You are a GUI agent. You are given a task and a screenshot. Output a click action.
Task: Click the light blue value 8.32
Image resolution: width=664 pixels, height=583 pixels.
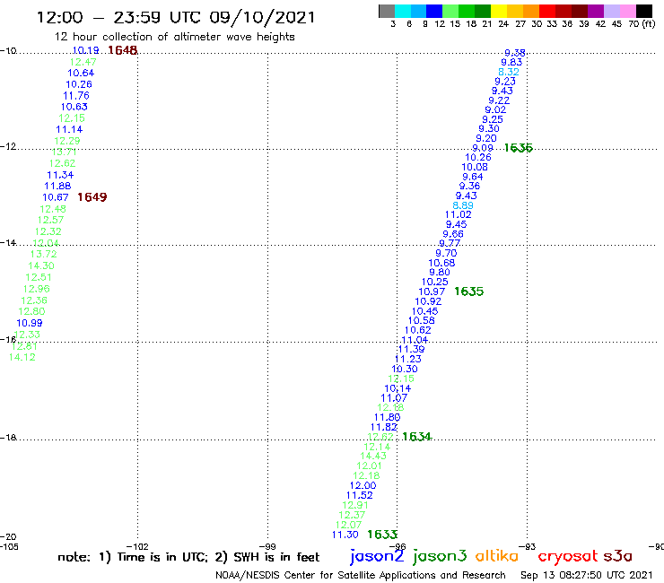click(x=509, y=72)
